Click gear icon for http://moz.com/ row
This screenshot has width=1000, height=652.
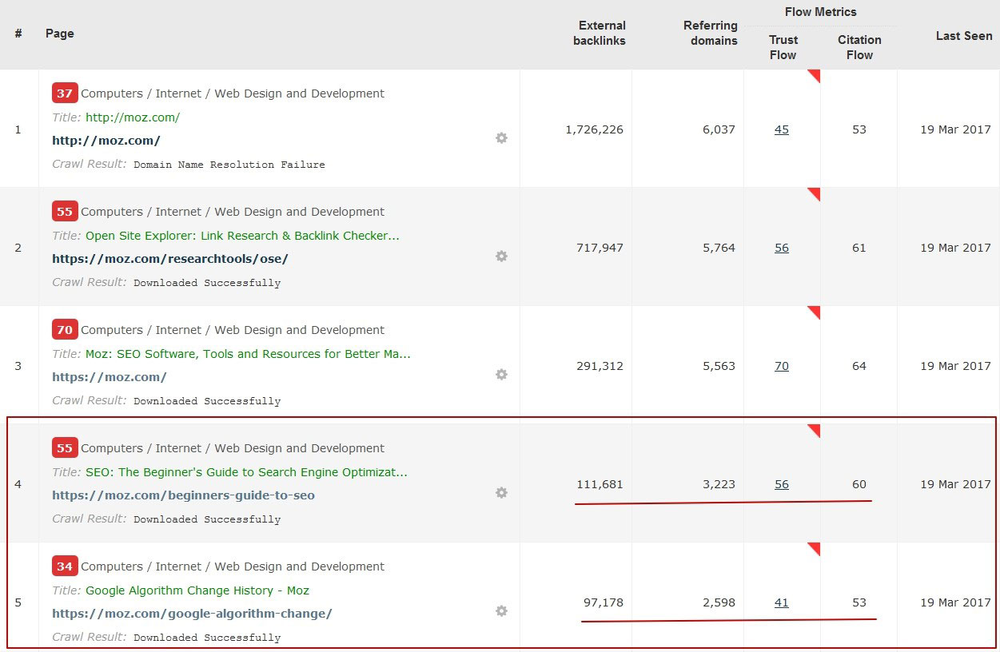[x=501, y=138]
